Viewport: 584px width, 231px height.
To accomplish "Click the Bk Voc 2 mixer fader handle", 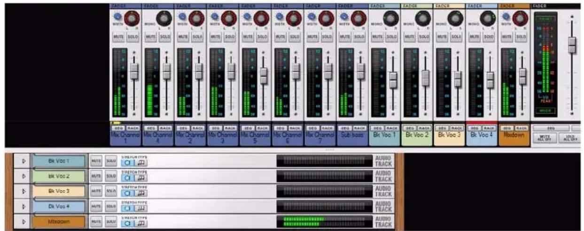I will [x=426, y=78].
